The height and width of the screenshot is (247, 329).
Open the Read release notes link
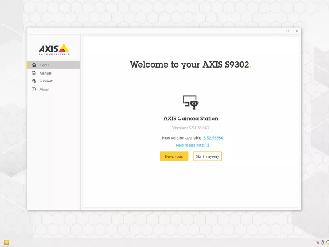(190, 145)
